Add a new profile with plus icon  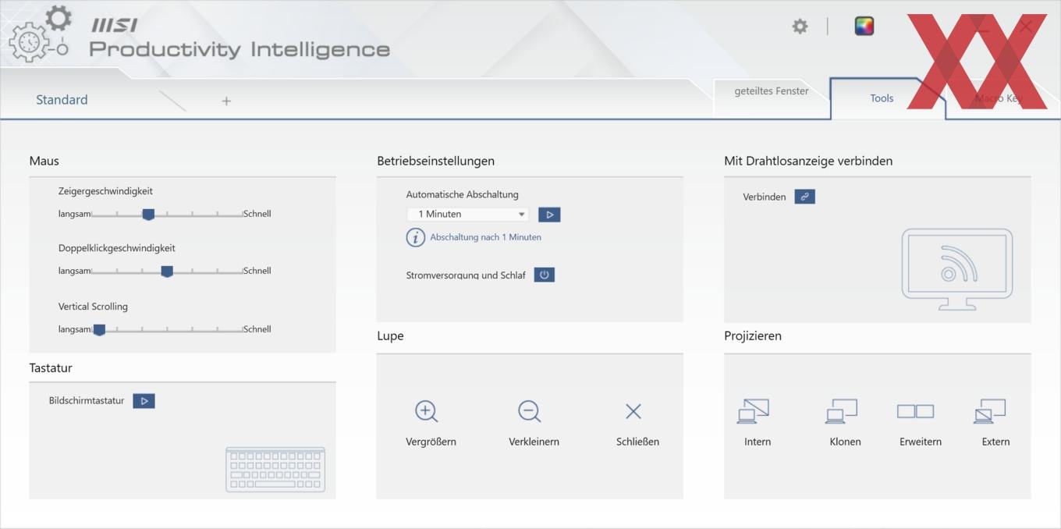coord(226,101)
